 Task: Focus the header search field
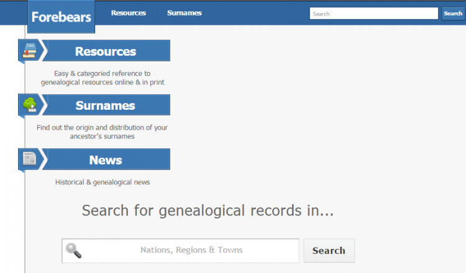pos(375,14)
